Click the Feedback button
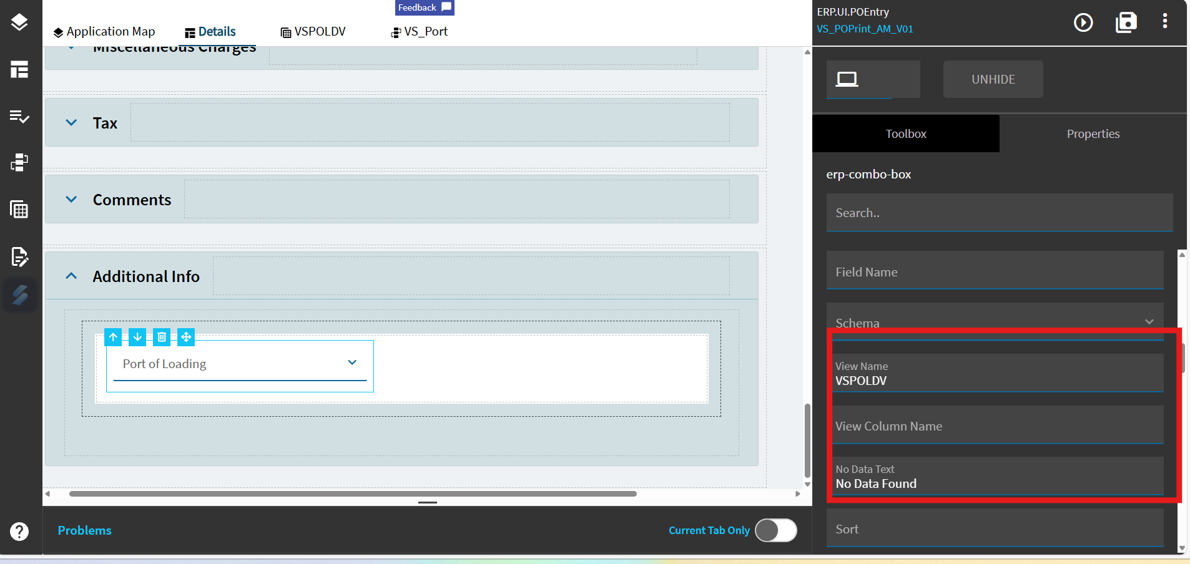This screenshot has height=564, width=1190. coord(425,7)
